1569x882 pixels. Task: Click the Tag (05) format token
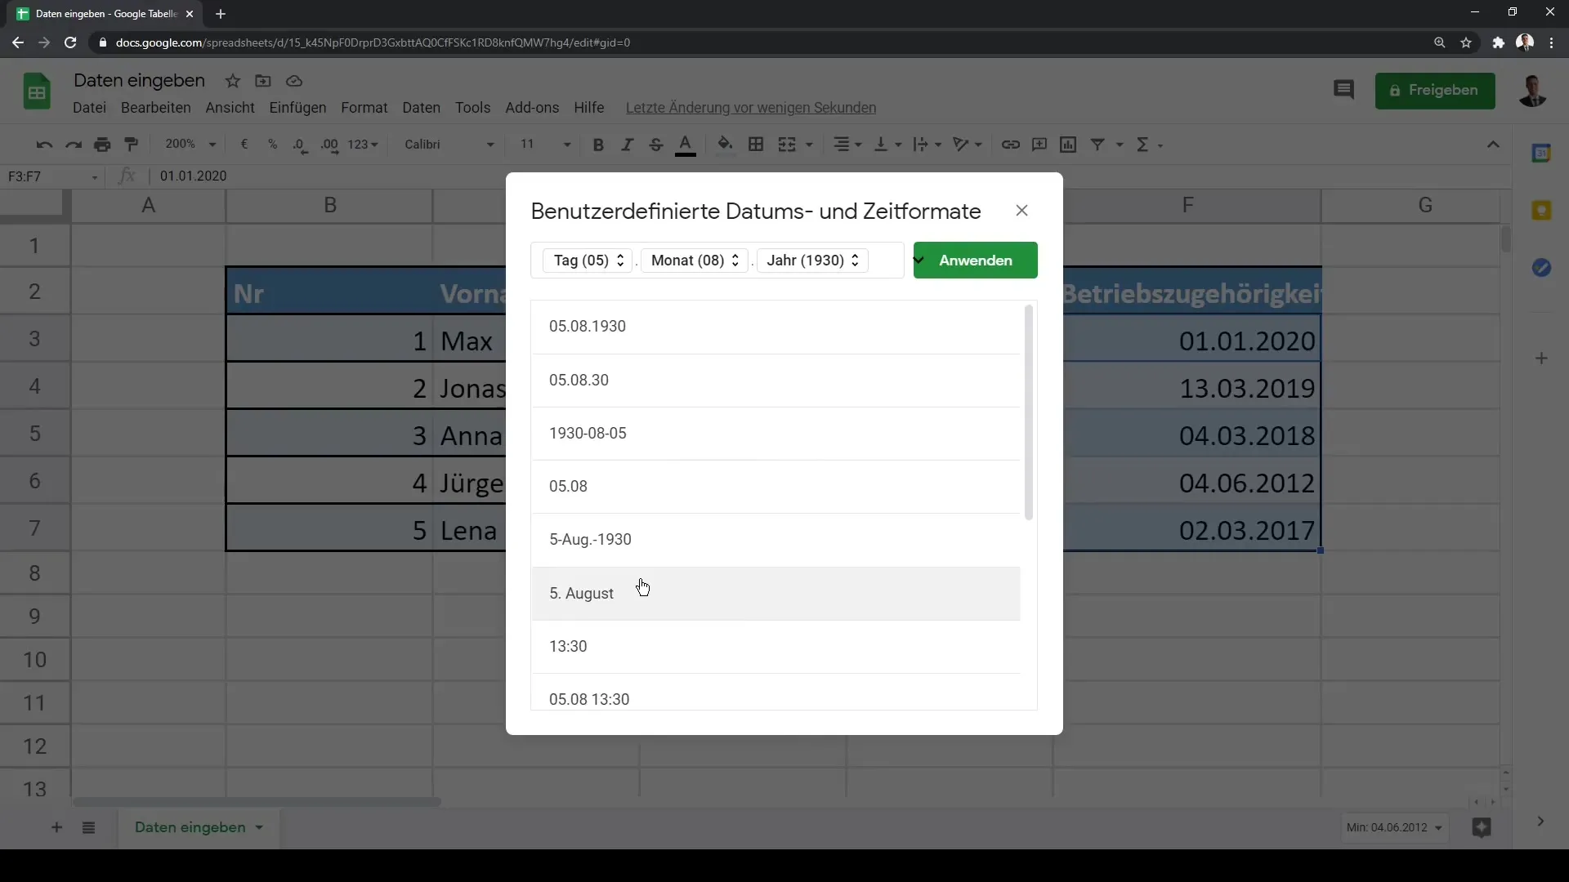click(x=588, y=261)
